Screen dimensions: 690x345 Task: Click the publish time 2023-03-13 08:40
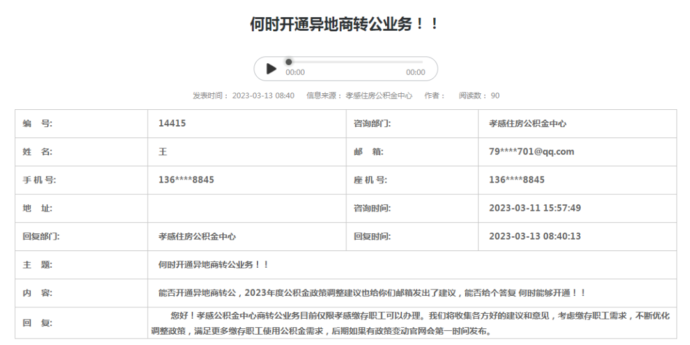tap(263, 96)
